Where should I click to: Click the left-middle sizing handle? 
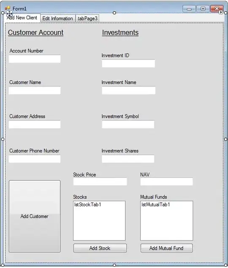[3, 139]
